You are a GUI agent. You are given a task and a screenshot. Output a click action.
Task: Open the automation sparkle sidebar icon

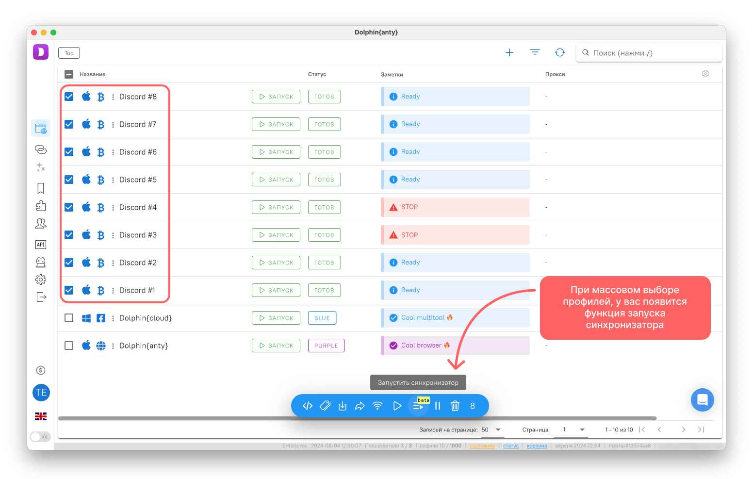click(41, 167)
